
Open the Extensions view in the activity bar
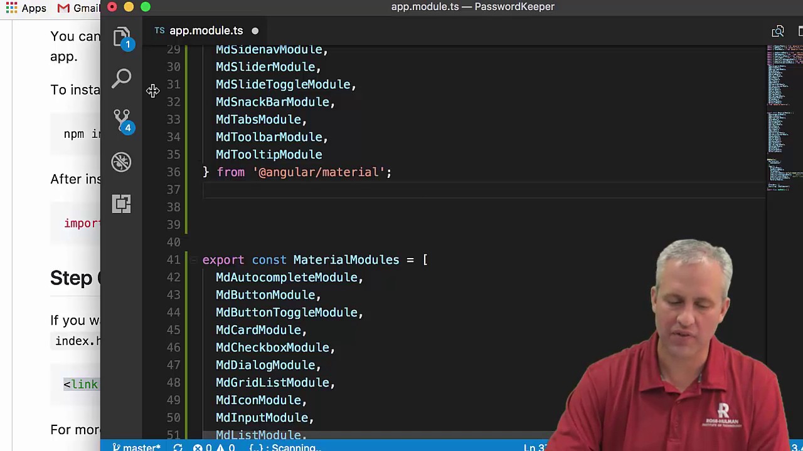(x=122, y=204)
